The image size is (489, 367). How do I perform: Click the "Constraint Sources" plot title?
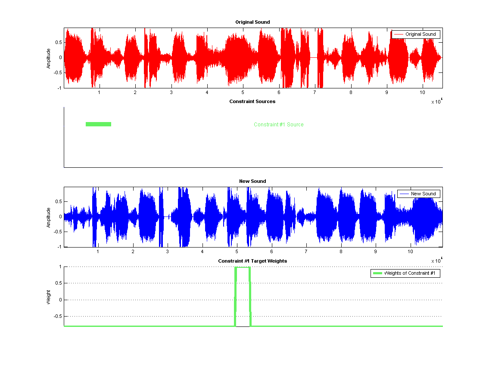(252, 102)
